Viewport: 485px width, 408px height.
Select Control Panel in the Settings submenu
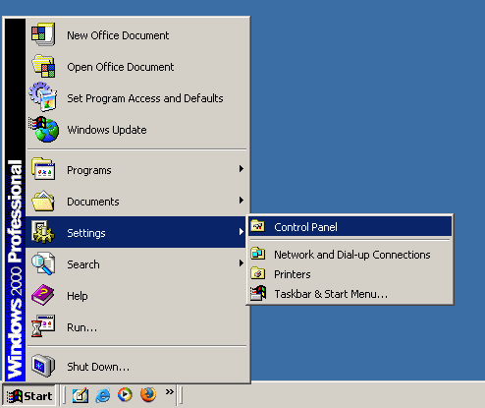(x=350, y=227)
